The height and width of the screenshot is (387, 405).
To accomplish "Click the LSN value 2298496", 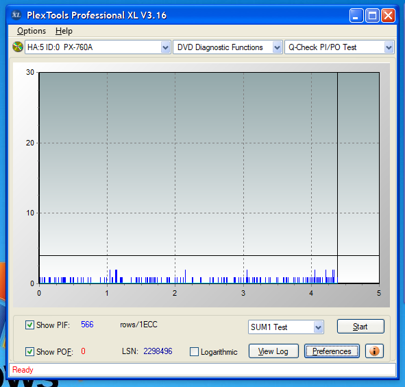I will [158, 351].
